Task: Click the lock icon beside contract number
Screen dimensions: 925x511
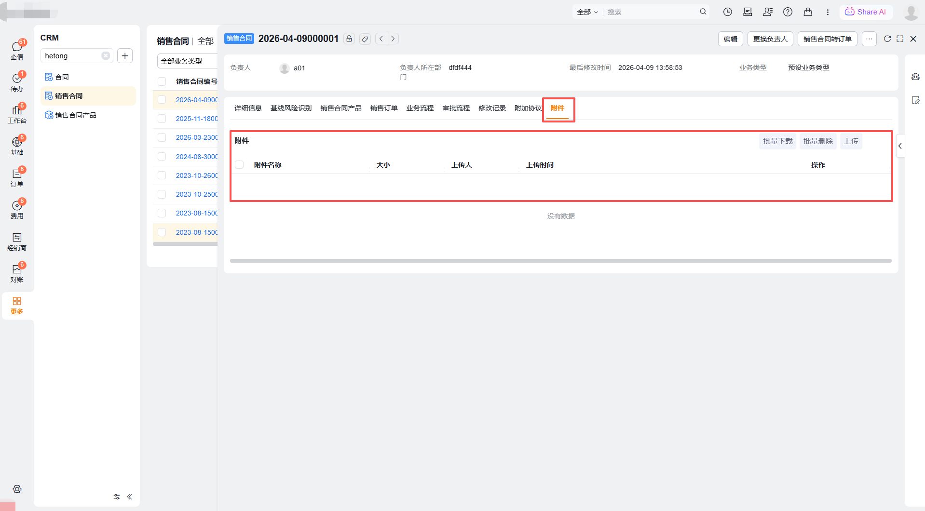Action: [x=349, y=39]
